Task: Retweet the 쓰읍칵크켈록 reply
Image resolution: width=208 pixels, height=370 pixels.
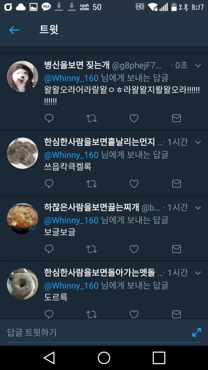Action: point(91,184)
